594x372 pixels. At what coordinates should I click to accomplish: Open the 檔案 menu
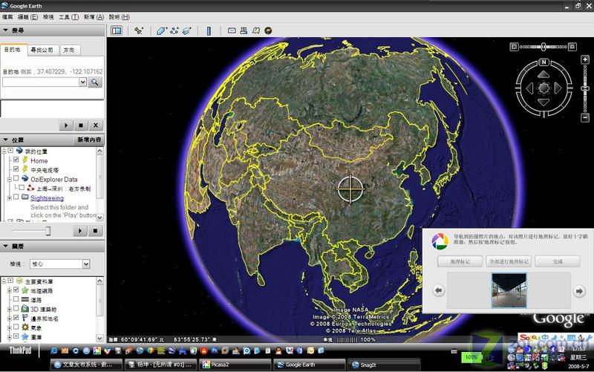7,17
